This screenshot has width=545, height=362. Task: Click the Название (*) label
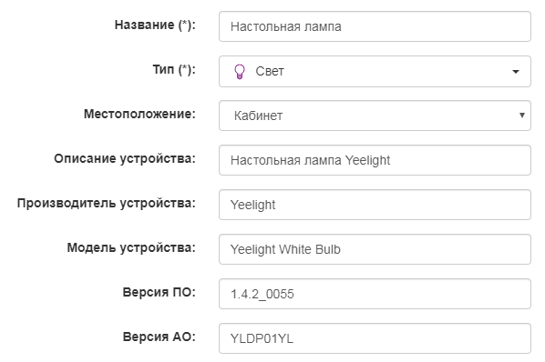pos(155,25)
